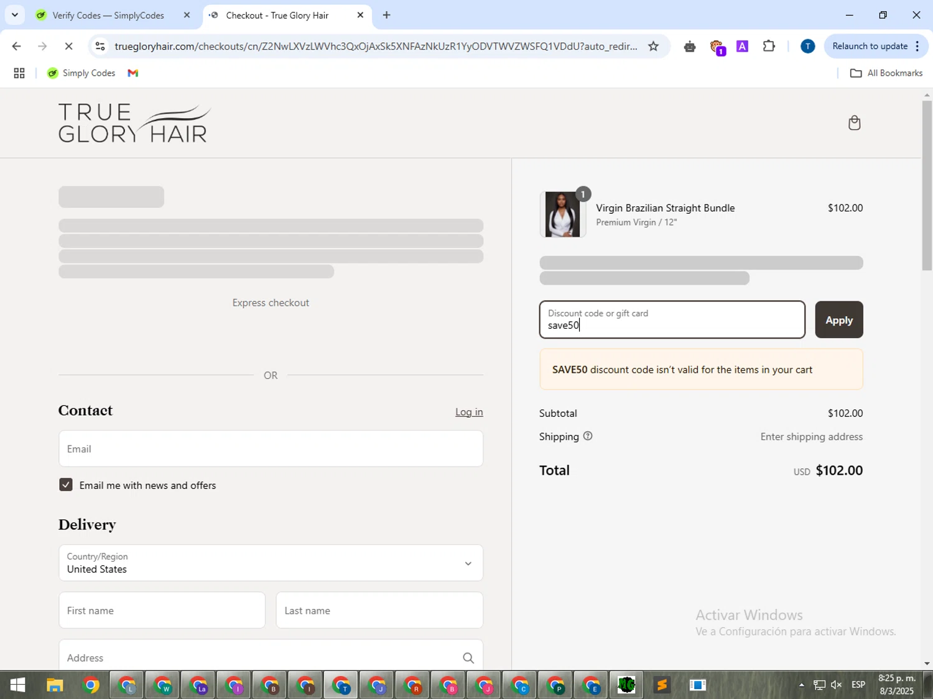The width and height of the screenshot is (933, 699).
Task: Click the ESP language indicator
Action: pyautogui.click(x=858, y=685)
